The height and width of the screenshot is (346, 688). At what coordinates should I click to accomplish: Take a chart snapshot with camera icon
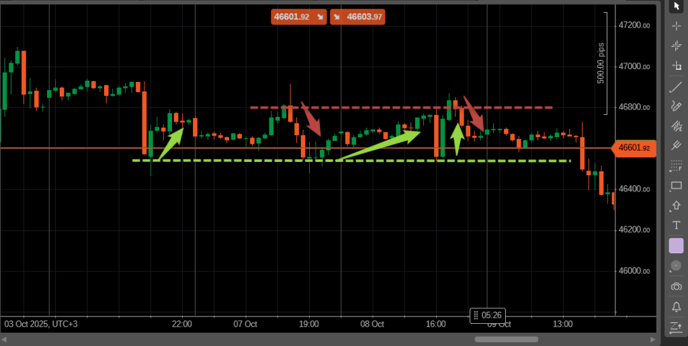676,287
